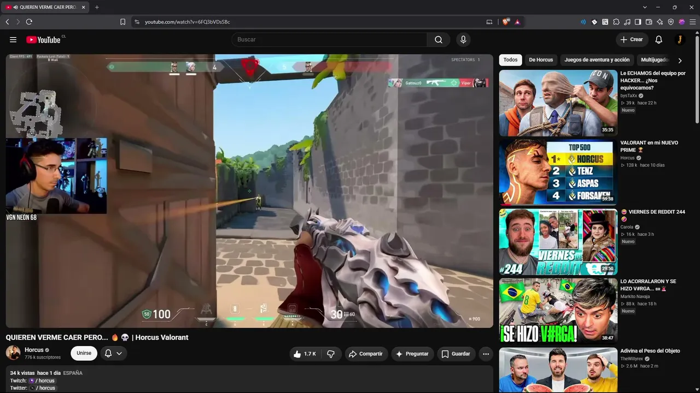The image size is (700, 393).
Task: Open 'VALORANT en mi NUEVO PRIME' thumbnail
Action: click(558, 172)
